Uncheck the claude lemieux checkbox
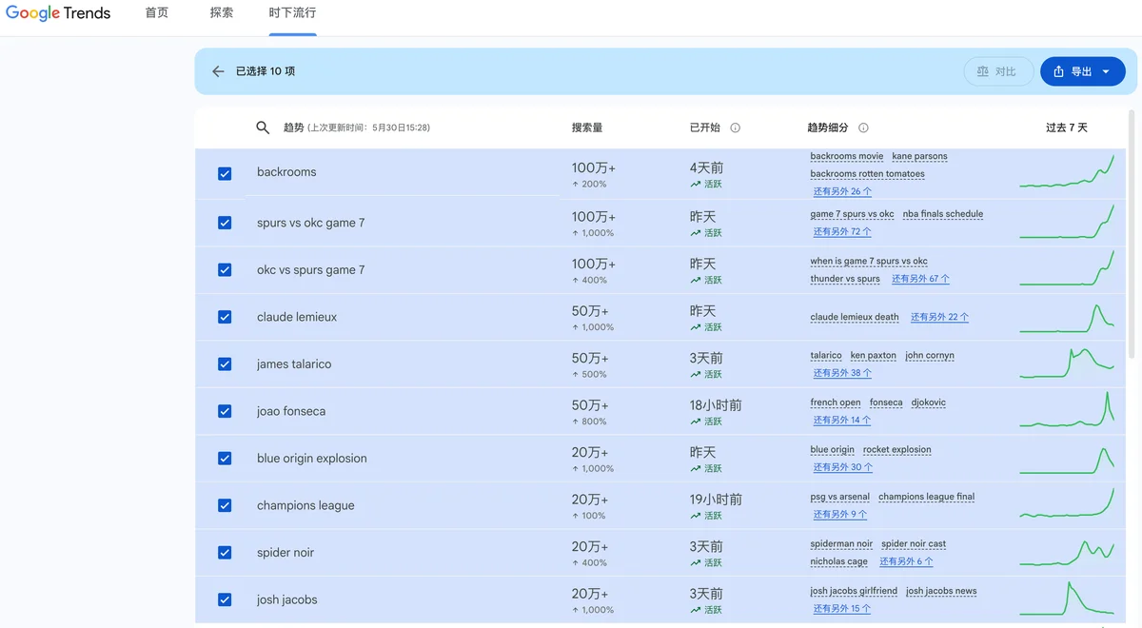This screenshot has width=1142, height=628. pos(225,317)
